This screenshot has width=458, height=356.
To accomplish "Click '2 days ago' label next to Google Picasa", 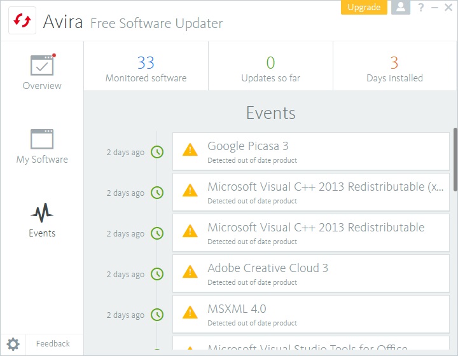I will coord(125,153).
